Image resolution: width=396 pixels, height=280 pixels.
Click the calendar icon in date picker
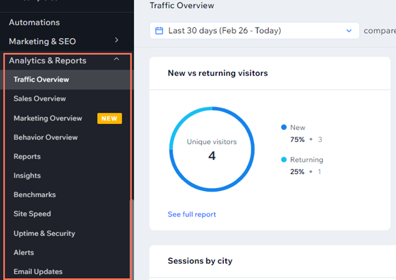click(159, 30)
